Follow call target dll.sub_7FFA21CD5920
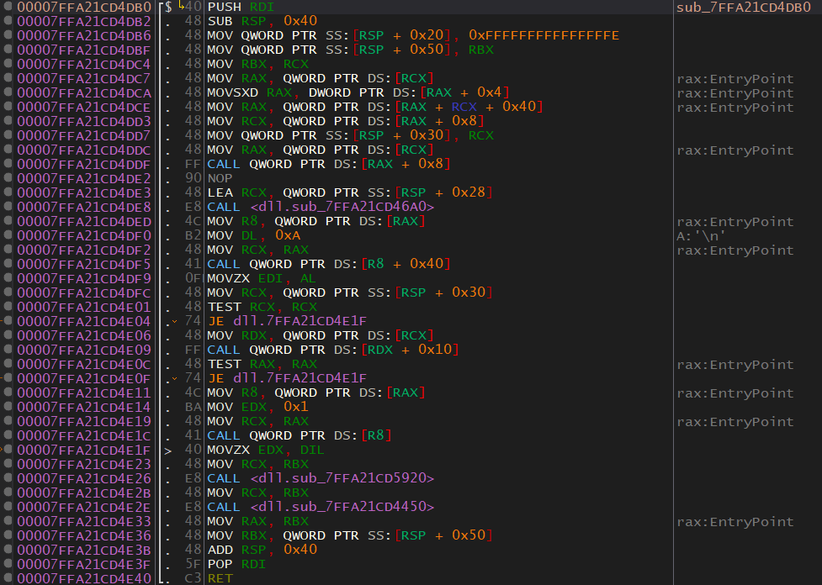Screen dimensions: 822x585 (x=342, y=479)
